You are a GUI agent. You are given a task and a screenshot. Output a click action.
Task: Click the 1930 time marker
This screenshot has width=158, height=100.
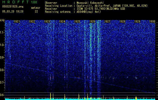coord(152,21)
